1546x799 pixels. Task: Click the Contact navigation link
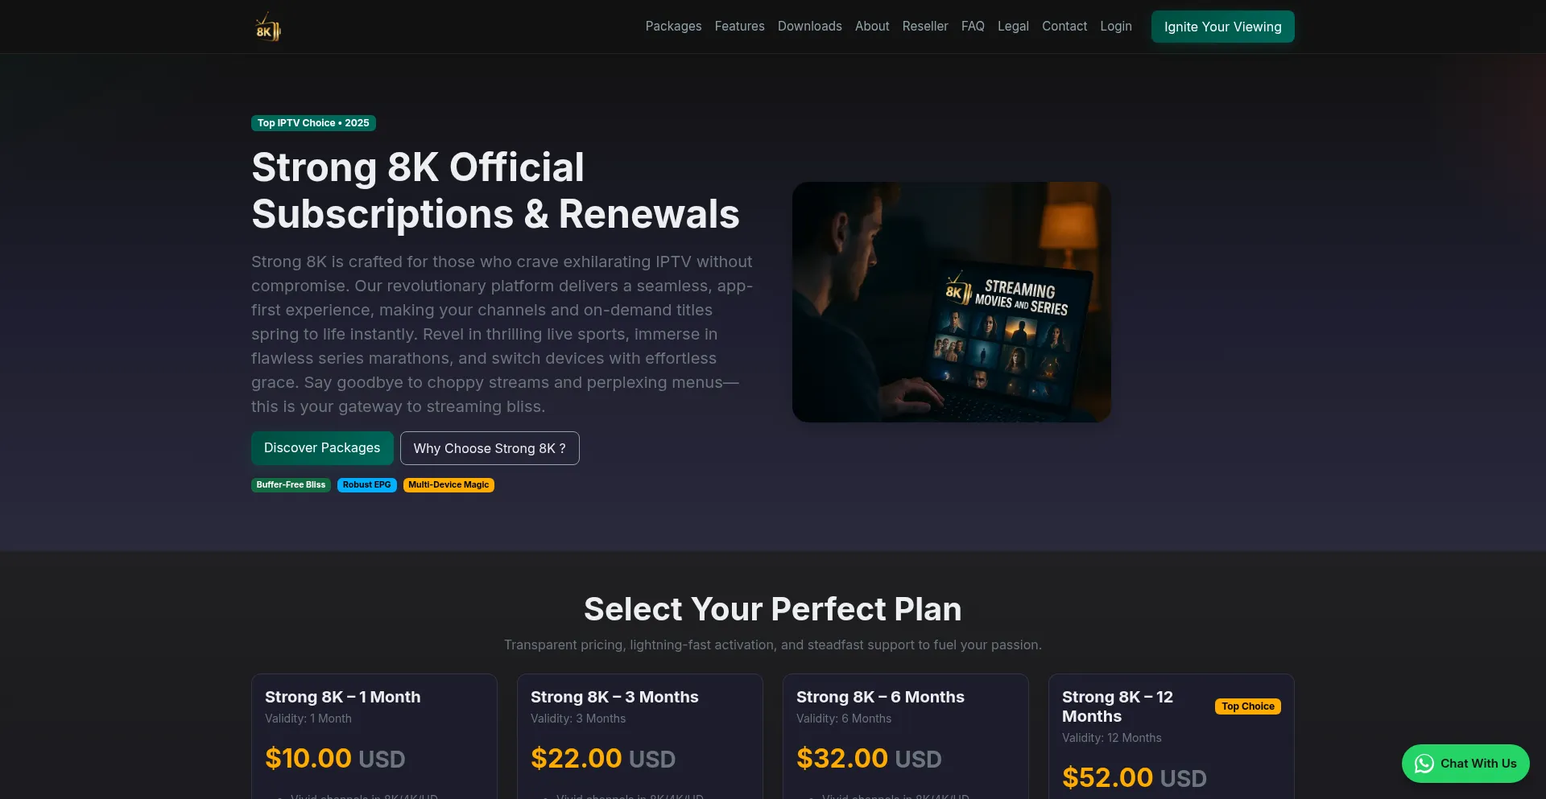point(1064,27)
